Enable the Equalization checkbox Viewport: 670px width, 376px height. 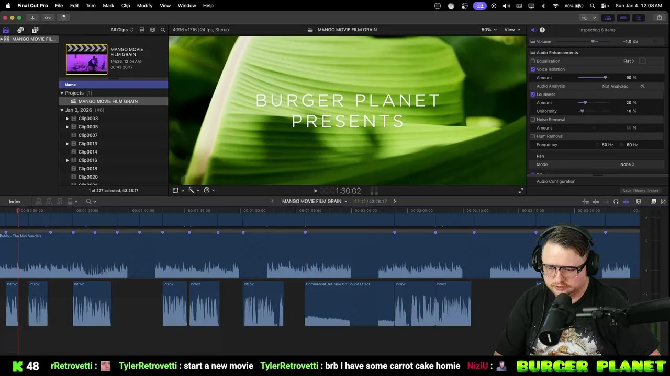533,61
